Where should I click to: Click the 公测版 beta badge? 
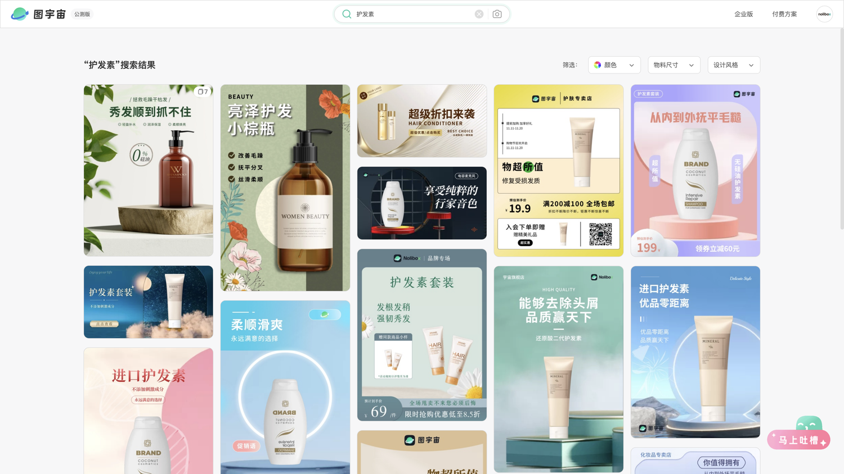coord(82,14)
